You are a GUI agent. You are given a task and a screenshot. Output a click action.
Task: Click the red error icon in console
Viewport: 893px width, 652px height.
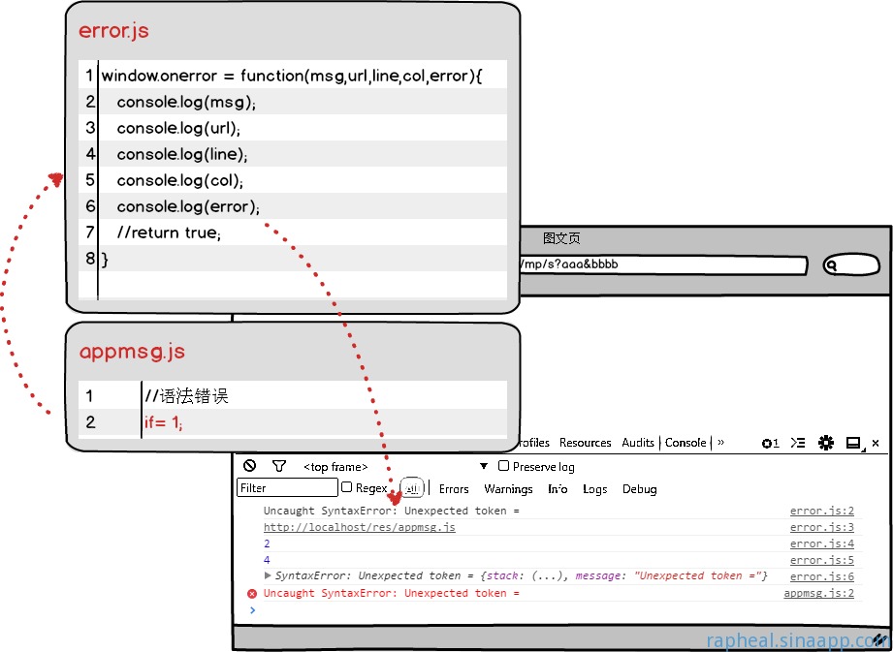coord(252,594)
